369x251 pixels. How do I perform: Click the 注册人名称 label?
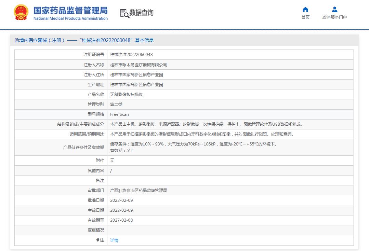94,65
